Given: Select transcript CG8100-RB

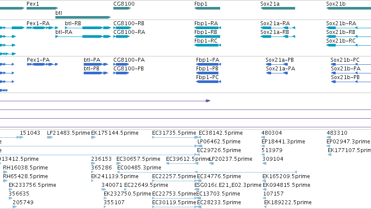Looking at the screenshot, I should (129, 23).
